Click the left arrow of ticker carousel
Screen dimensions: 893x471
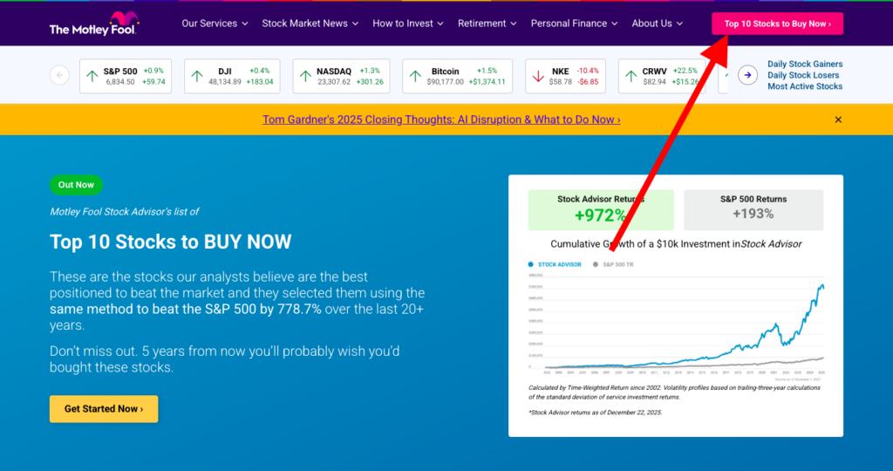click(59, 75)
